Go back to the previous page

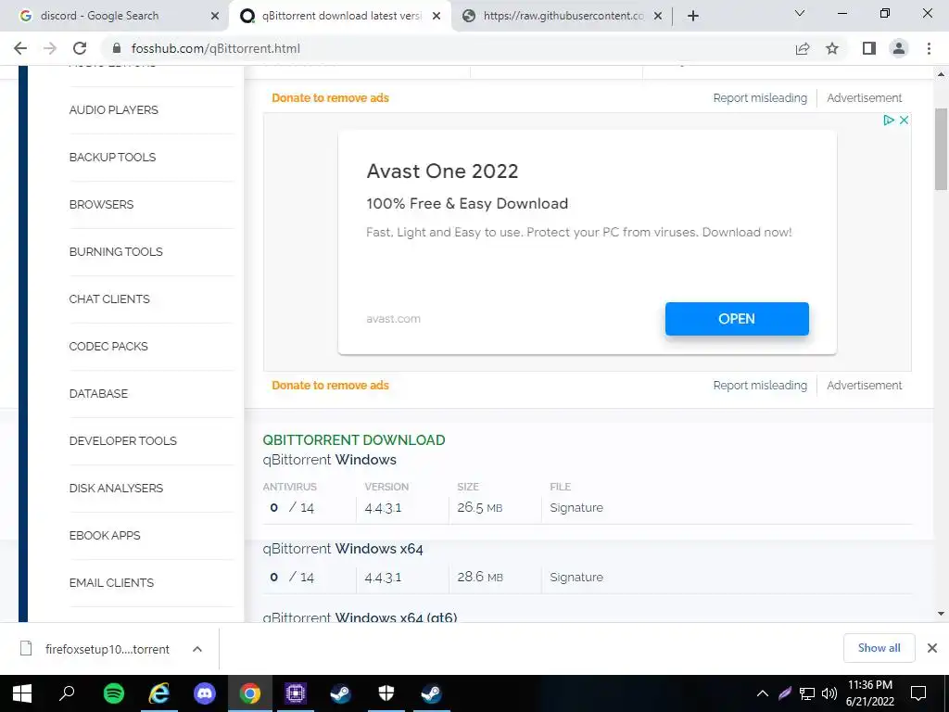click(20, 48)
